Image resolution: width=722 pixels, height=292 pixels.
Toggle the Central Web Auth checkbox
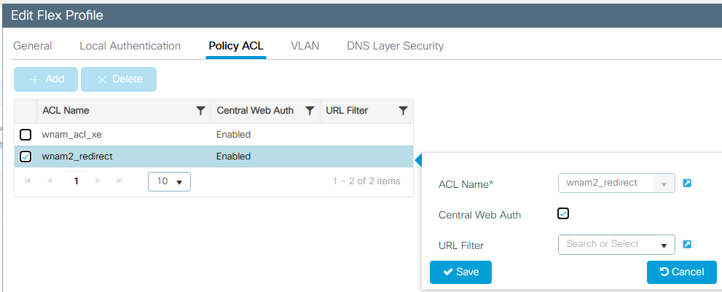(x=562, y=213)
